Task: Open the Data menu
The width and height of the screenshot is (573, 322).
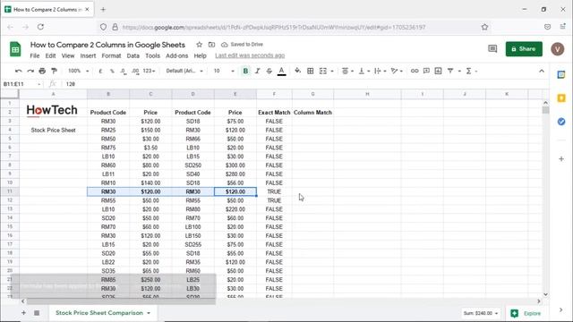Action: tap(133, 55)
